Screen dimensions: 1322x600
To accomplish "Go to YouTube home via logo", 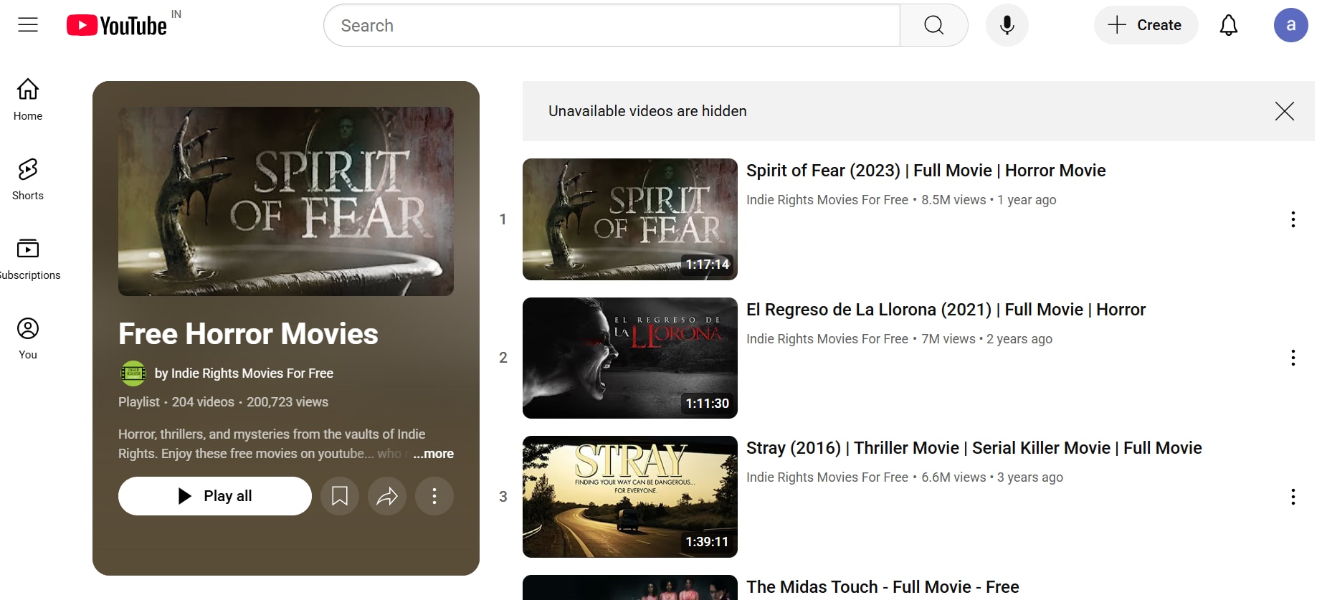I will [117, 25].
